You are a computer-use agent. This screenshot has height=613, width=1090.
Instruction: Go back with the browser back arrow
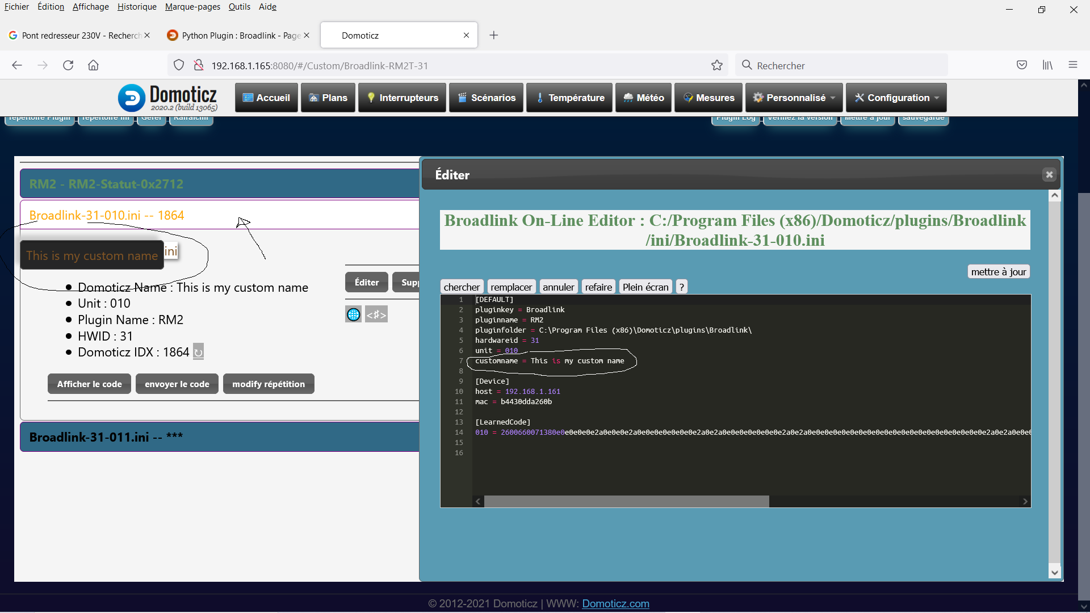(17, 65)
